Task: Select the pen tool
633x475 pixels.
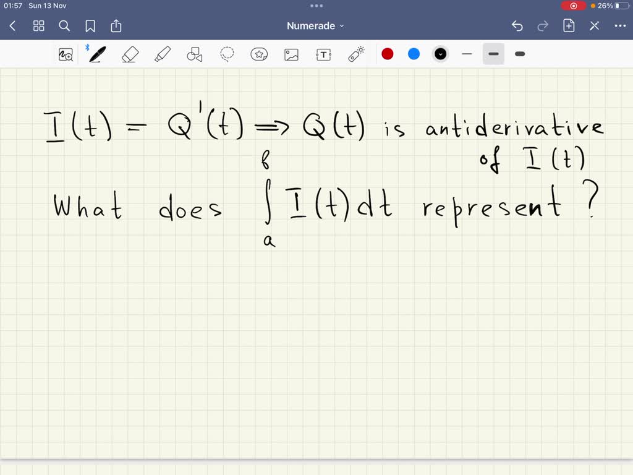Action: pos(97,54)
